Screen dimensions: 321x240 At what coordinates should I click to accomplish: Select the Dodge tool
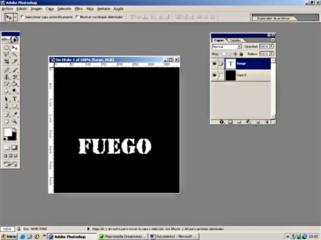point(14,91)
